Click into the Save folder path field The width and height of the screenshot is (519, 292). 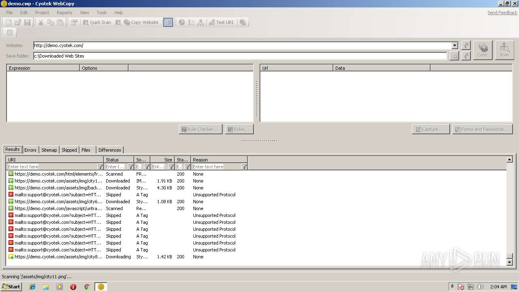point(240,56)
